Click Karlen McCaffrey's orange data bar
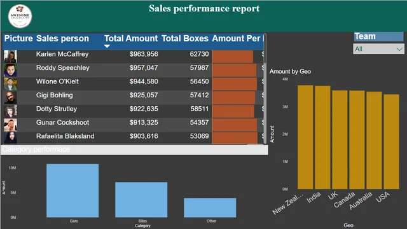The width and height of the screenshot is (407, 229). tap(233, 57)
